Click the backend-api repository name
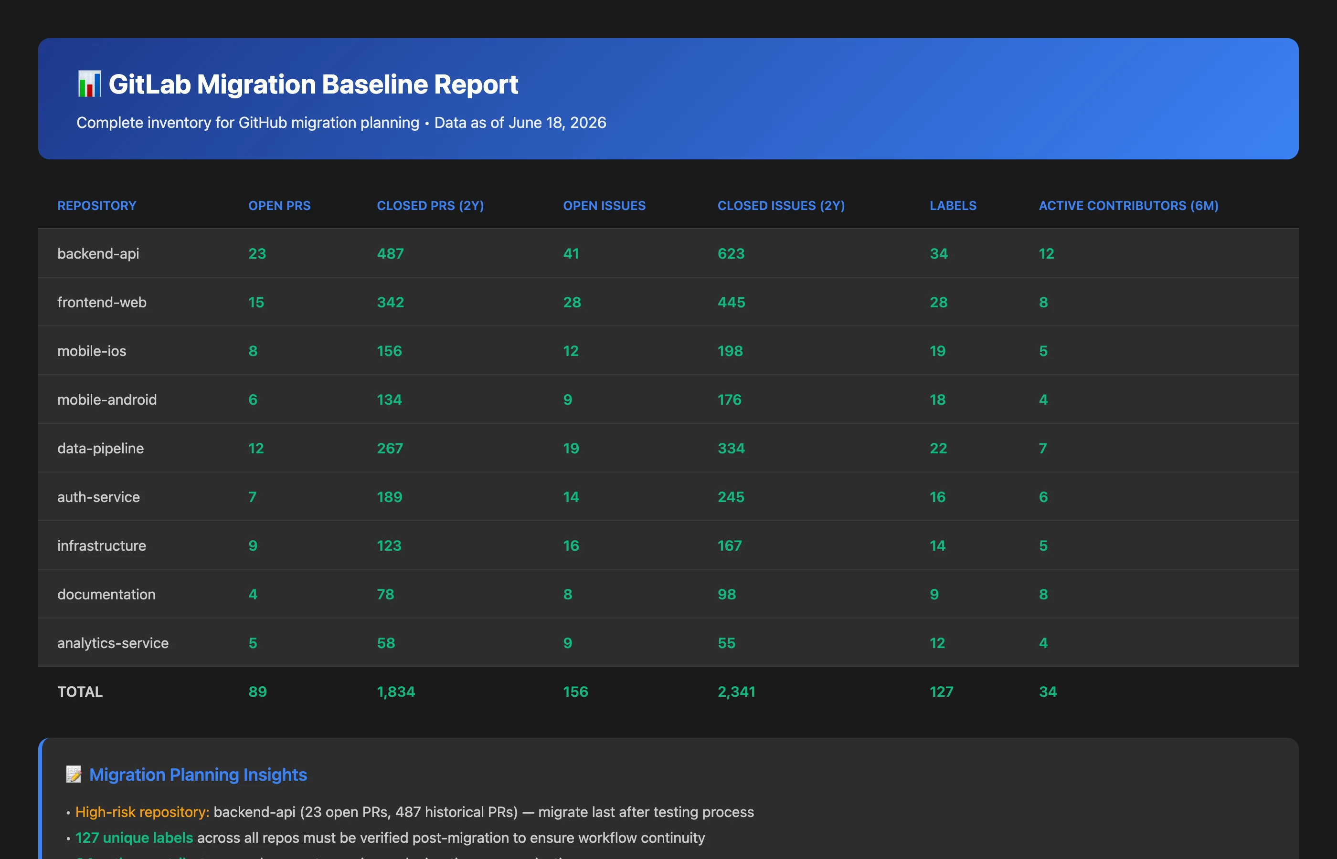 click(x=98, y=254)
